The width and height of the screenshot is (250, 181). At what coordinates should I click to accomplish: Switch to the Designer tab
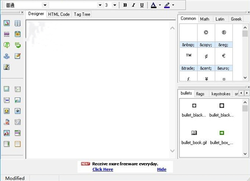[x=36, y=13]
